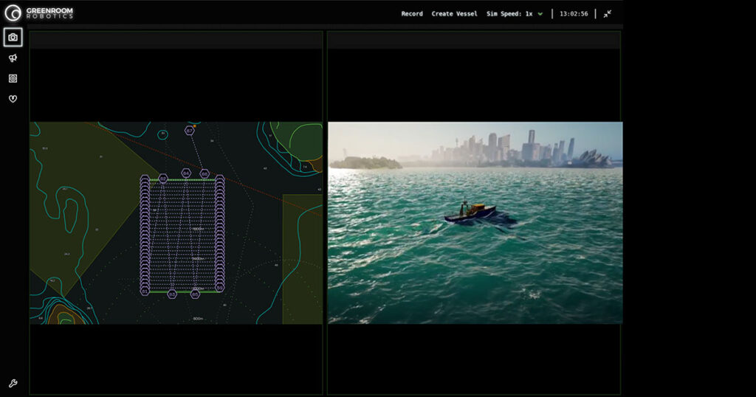Click the vessel in the 3D view
756x397 pixels.
472,214
